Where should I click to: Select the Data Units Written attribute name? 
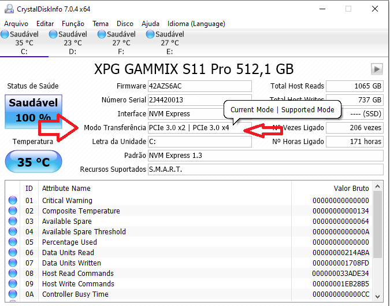[x=72, y=263]
